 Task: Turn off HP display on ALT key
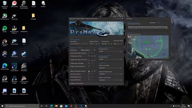click(93, 56)
